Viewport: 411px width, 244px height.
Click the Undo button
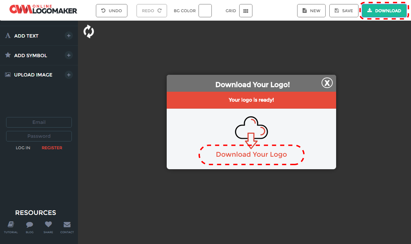click(x=111, y=11)
